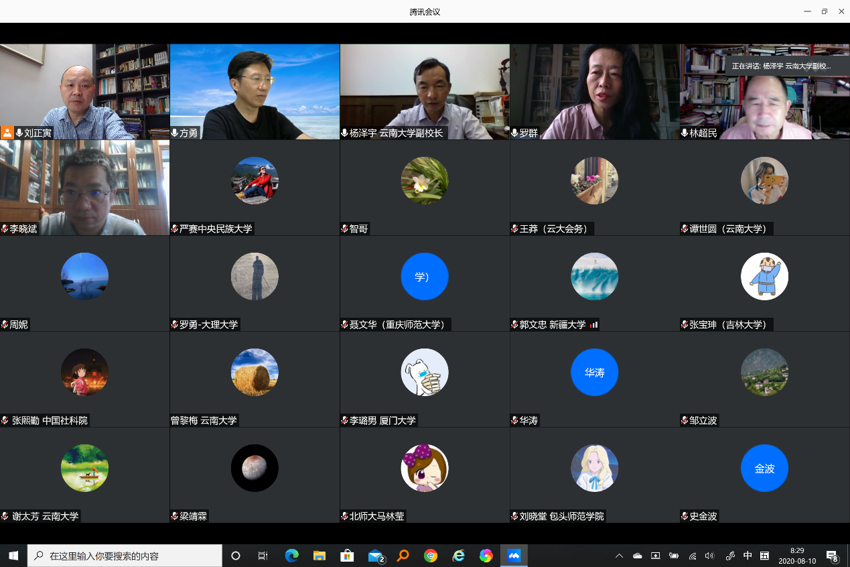The height and width of the screenshot is (567, 850).
Task: Click the muted mic icon beside 李晓斌
Action: (x=5, y=229)
